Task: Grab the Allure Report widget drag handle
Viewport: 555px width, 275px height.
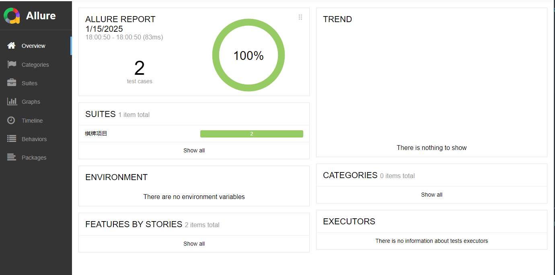Action: (300, 17)
